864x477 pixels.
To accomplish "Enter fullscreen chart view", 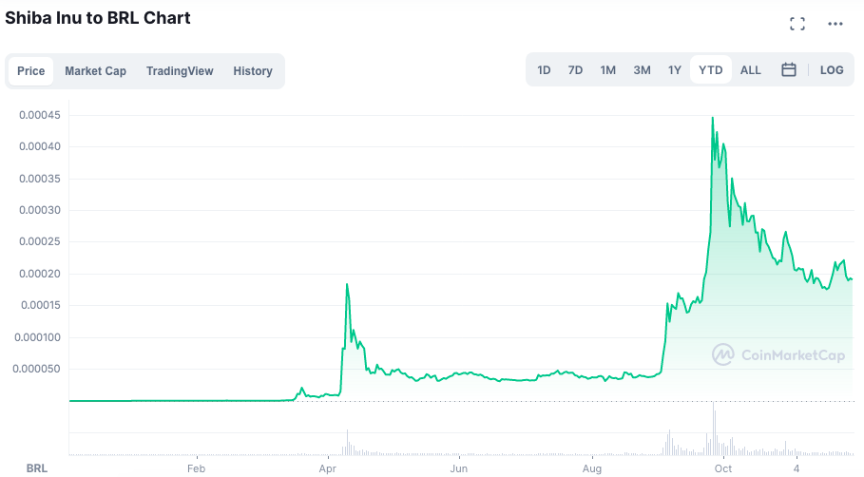I will 797,24.
